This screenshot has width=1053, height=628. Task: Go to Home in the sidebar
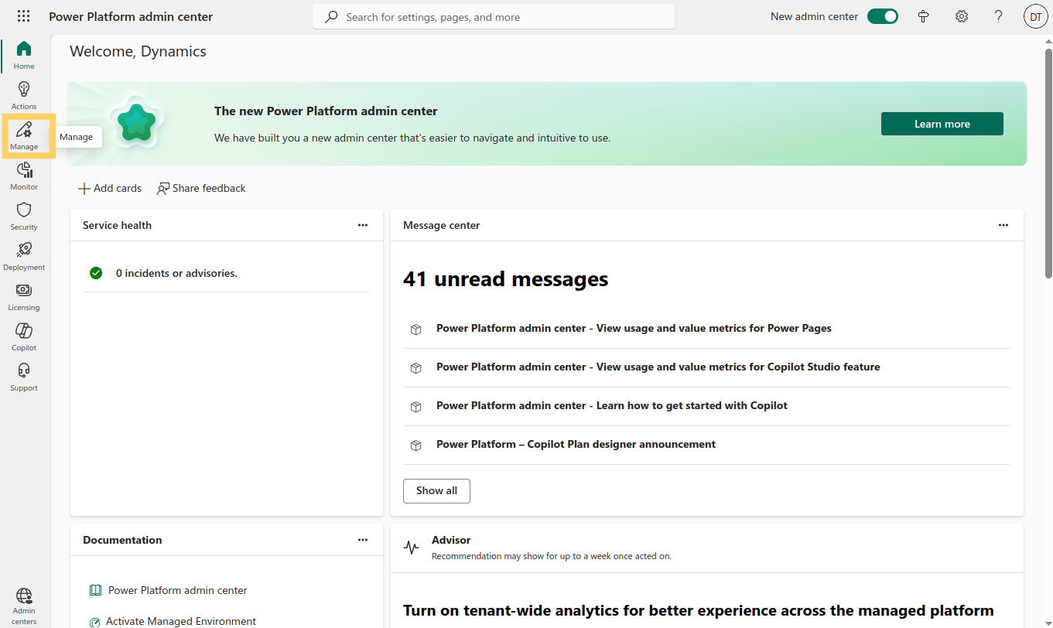(24, 56)
